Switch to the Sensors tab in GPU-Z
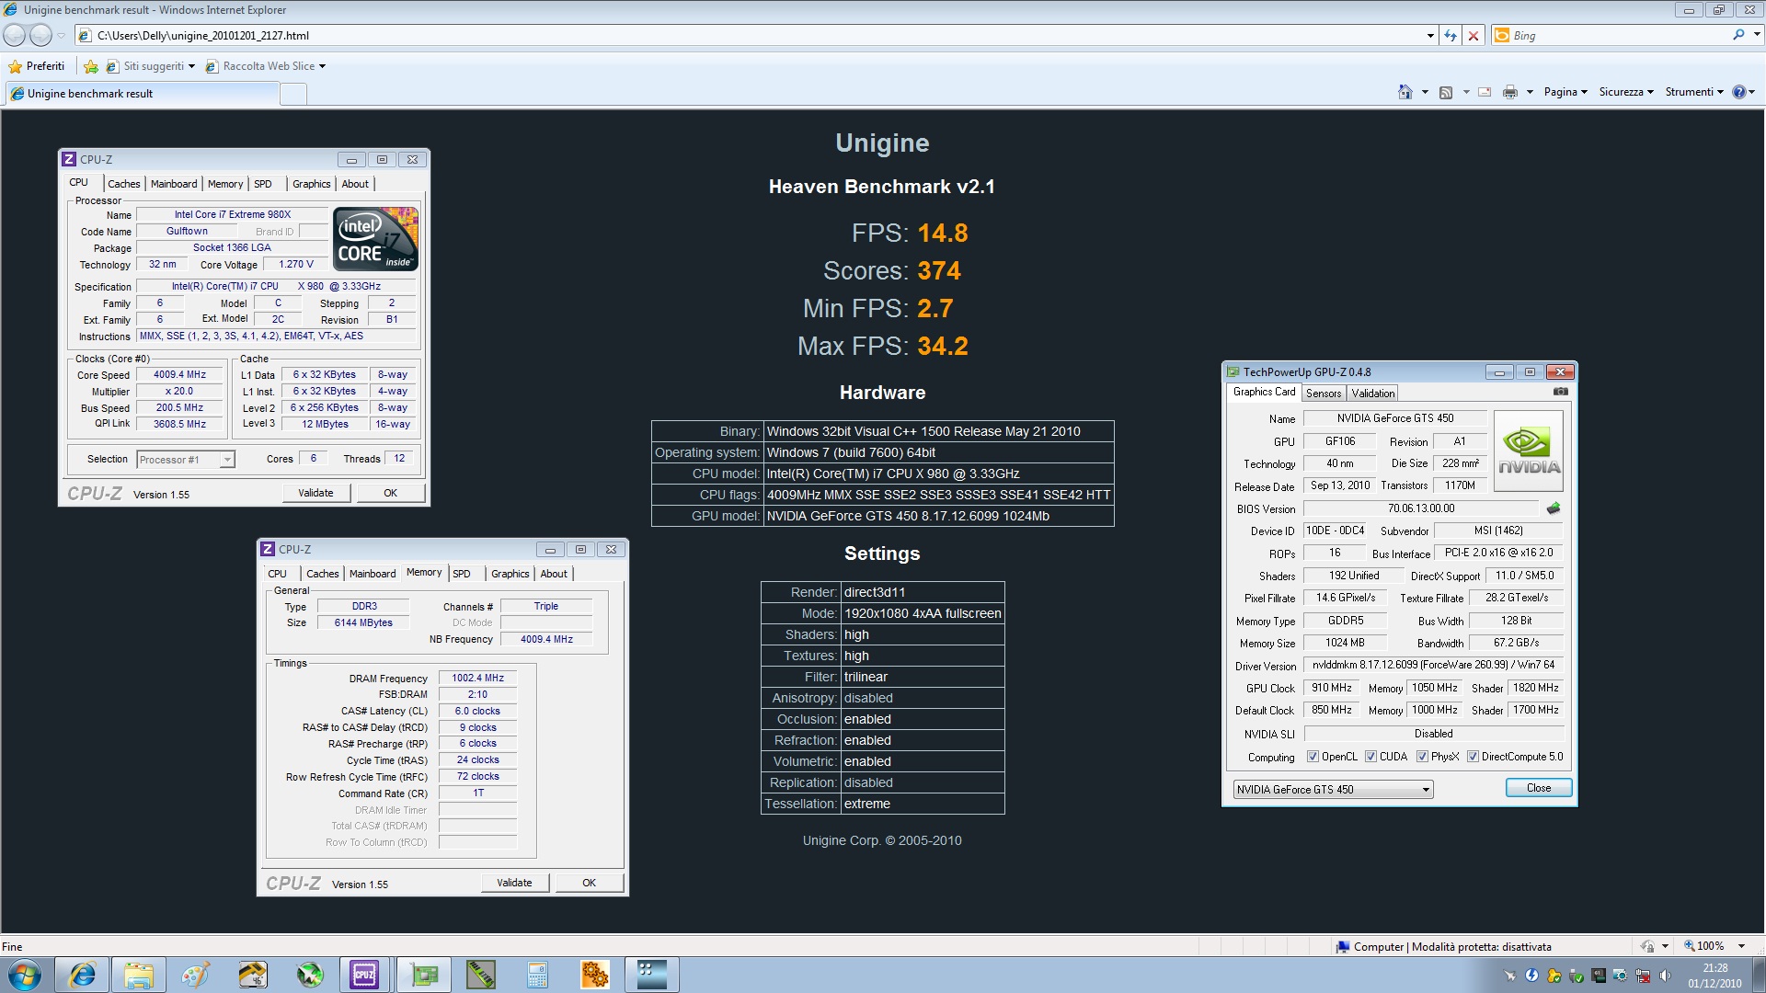This screenshot has height=993, width=1766. (1324, 394)
